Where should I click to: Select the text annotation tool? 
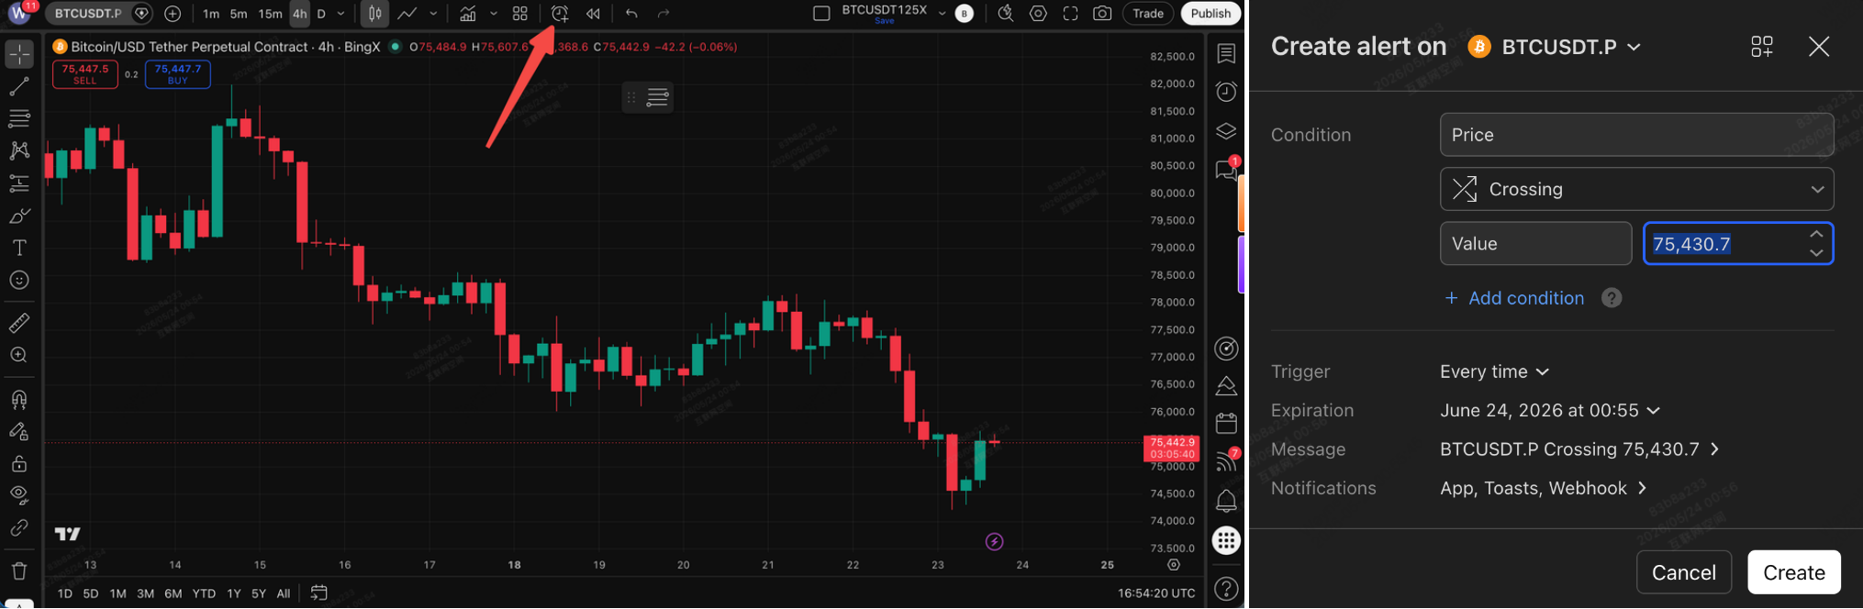click(x=19, y=248)
